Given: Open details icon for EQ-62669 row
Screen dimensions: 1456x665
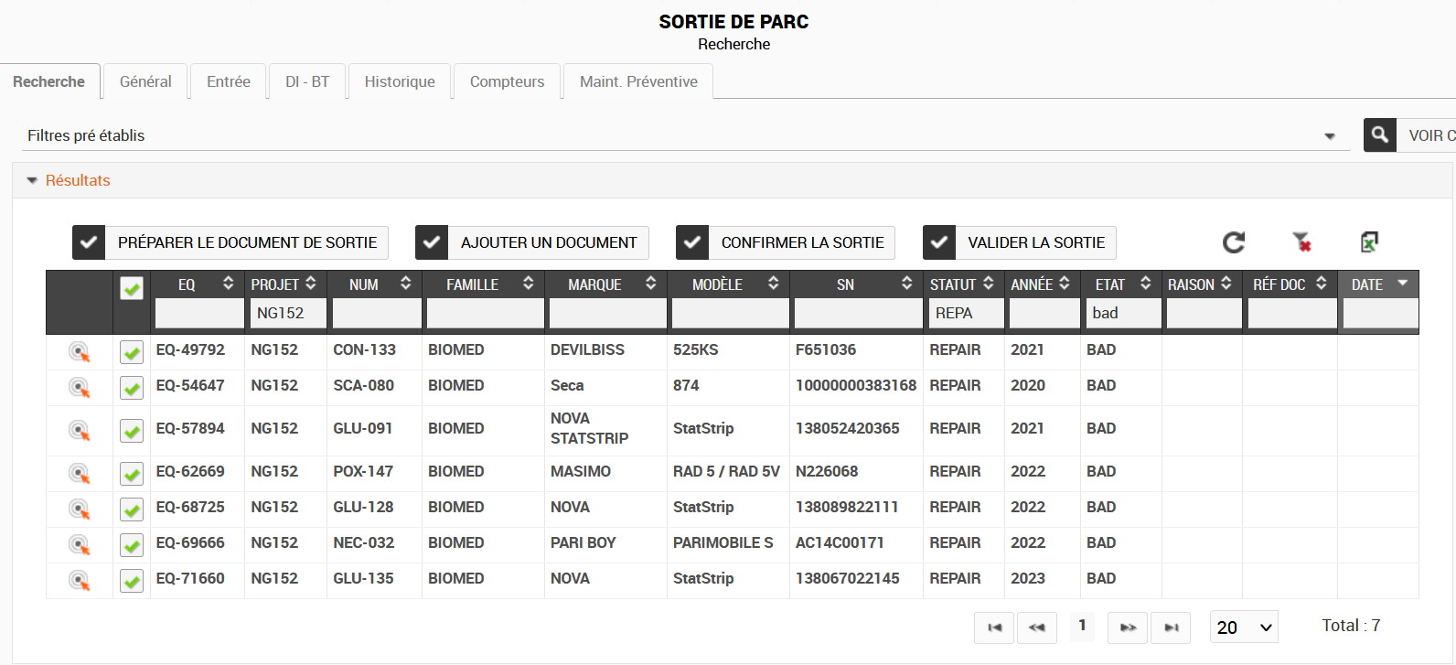Looking at the screenshot, I should point(80,473).
